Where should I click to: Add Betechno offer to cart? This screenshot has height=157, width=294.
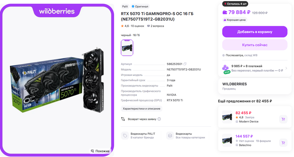point(283,143)
